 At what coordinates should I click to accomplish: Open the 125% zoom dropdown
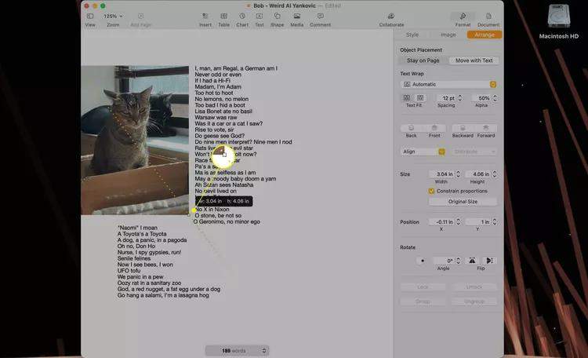click(x=113, y=16)
